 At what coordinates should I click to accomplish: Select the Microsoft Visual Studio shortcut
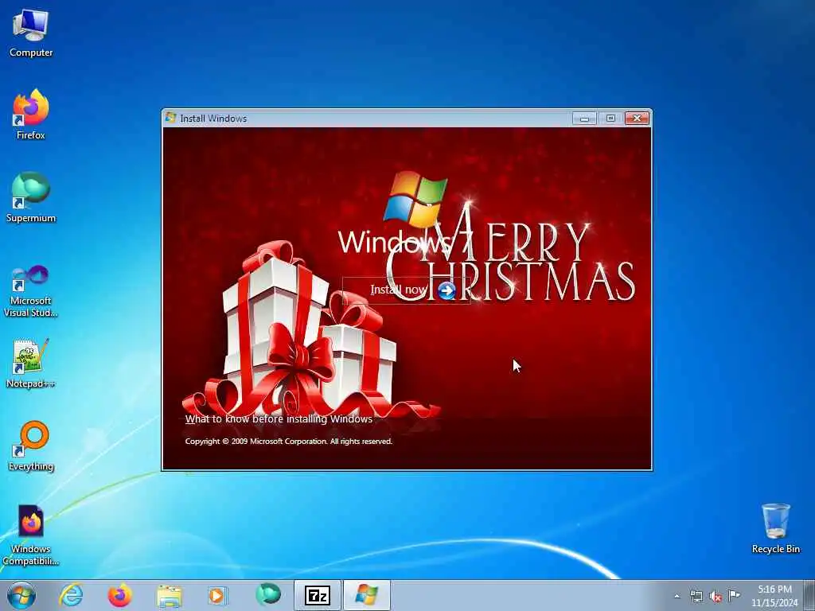point(31,291)
